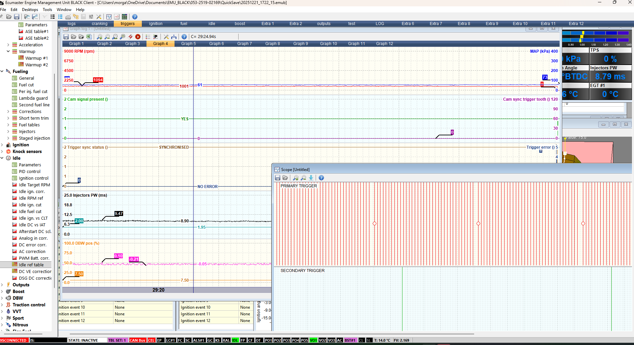Select Lambda guard under Fueling
The height and width of the screenshot is (345, 634).
(33, 98)
